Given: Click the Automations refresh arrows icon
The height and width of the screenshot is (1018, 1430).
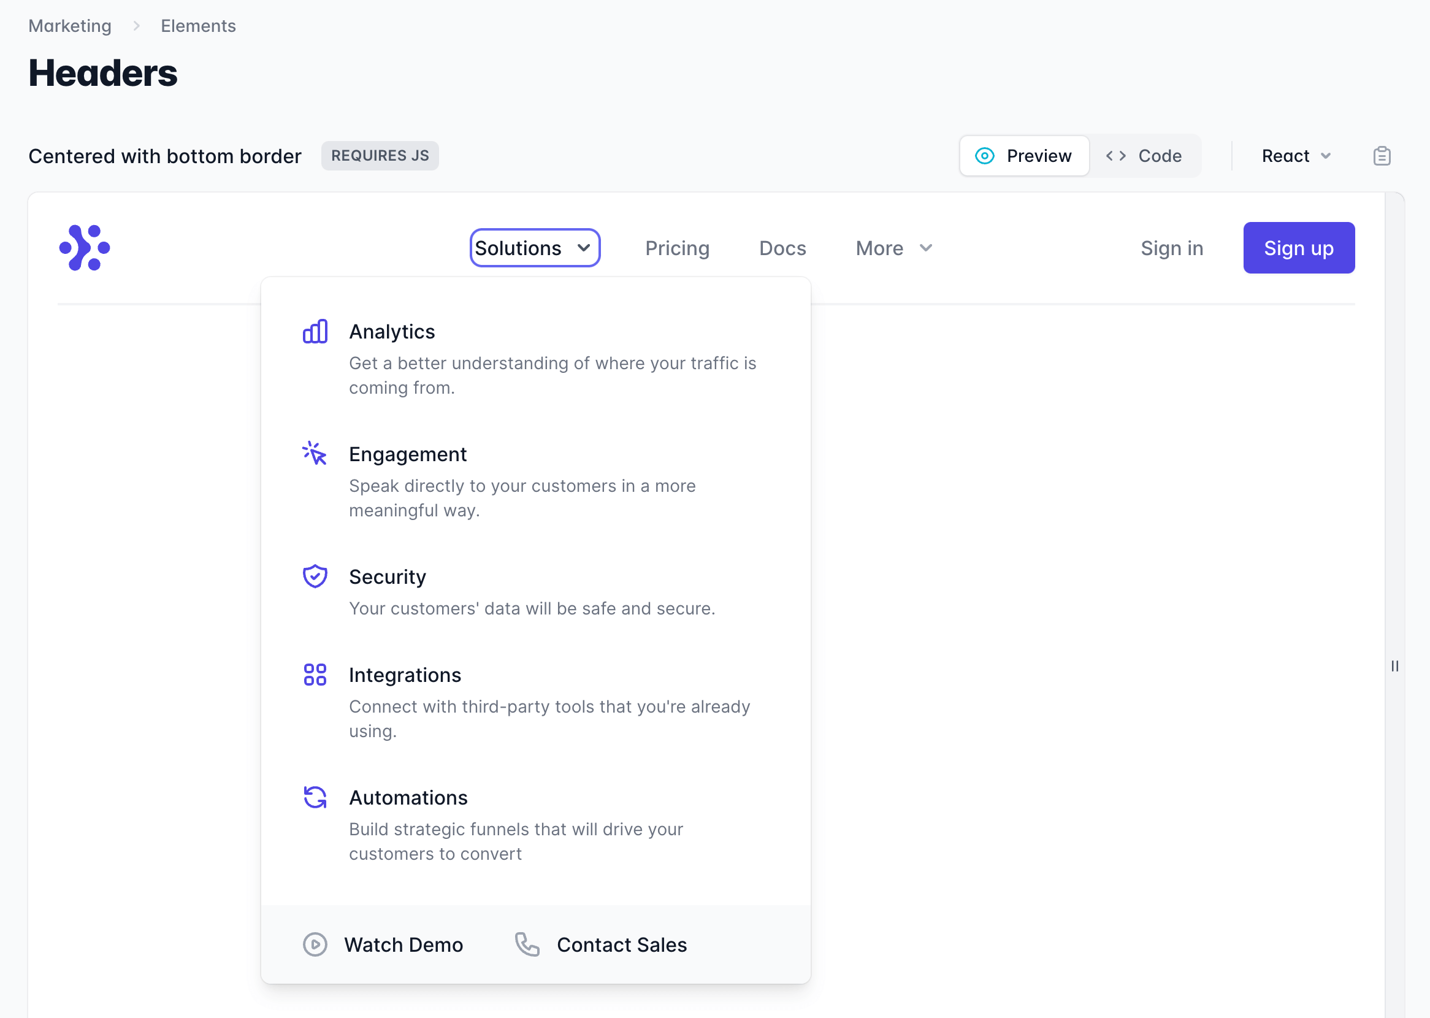Looking at the screenshot, I should pos(315,797).
